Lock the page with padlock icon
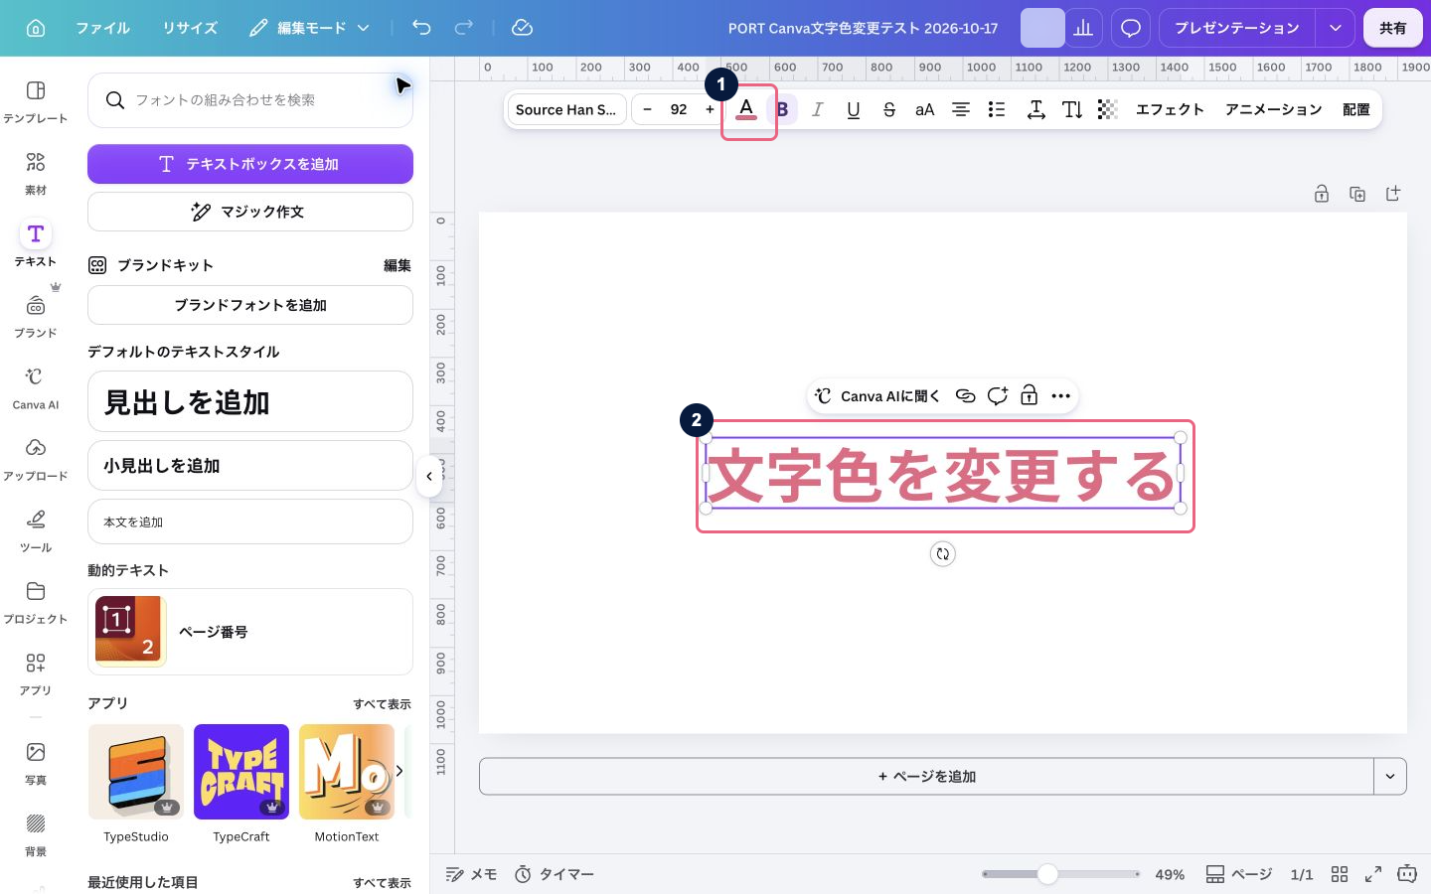This screenshot has width=1431, height=894. click(x=1322, y=194)
